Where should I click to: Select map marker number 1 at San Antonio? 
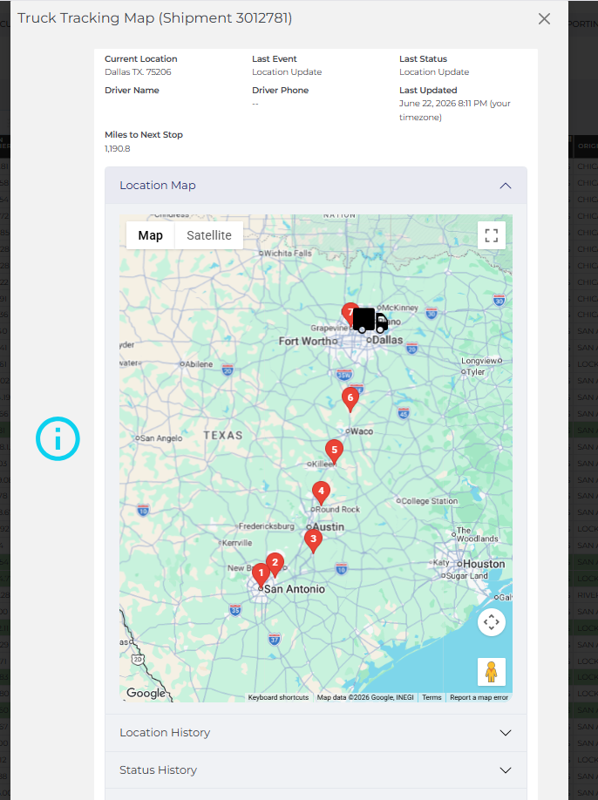tap(261, 575)
